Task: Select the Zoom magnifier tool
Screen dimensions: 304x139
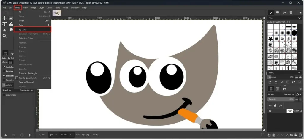Action: [x=5, y=36]
